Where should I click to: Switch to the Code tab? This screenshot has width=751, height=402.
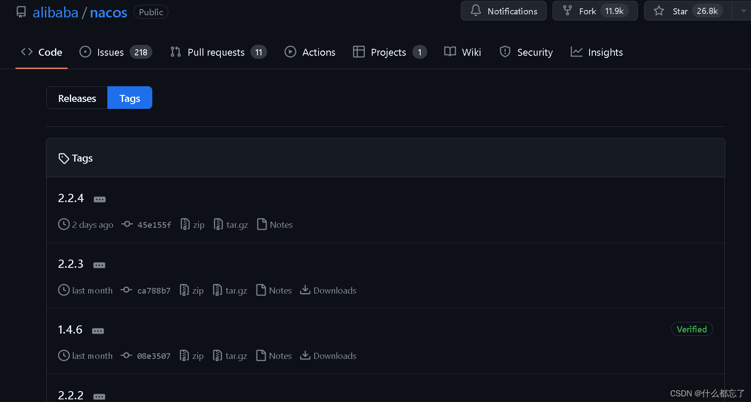[x=41, y=52]
